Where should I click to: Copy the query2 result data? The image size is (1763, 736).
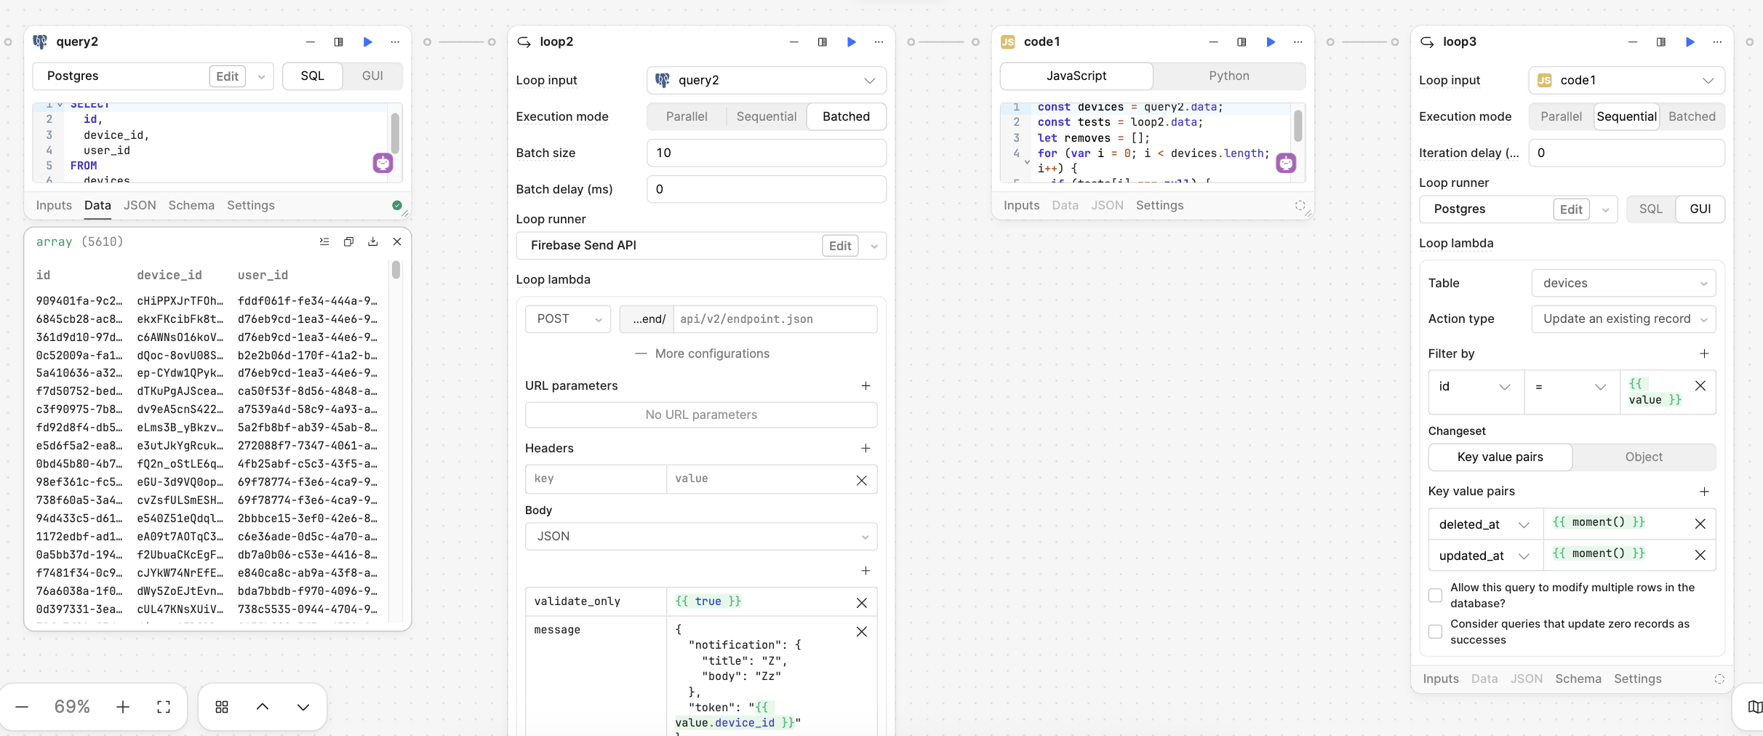coord(348,241)
